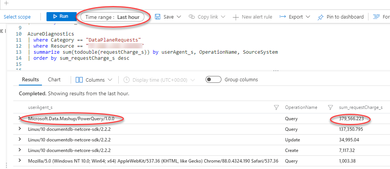Sort by sum_requestCharge_s column header
This screenshot has width=390, height=169.
click(x=360, y=107)
